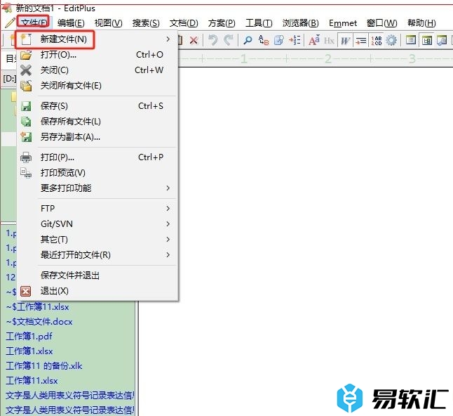Image resolution: width=453 pixels, height=416 pixels.
Task: Open the Emmet menu
Action: click(343, 23)
